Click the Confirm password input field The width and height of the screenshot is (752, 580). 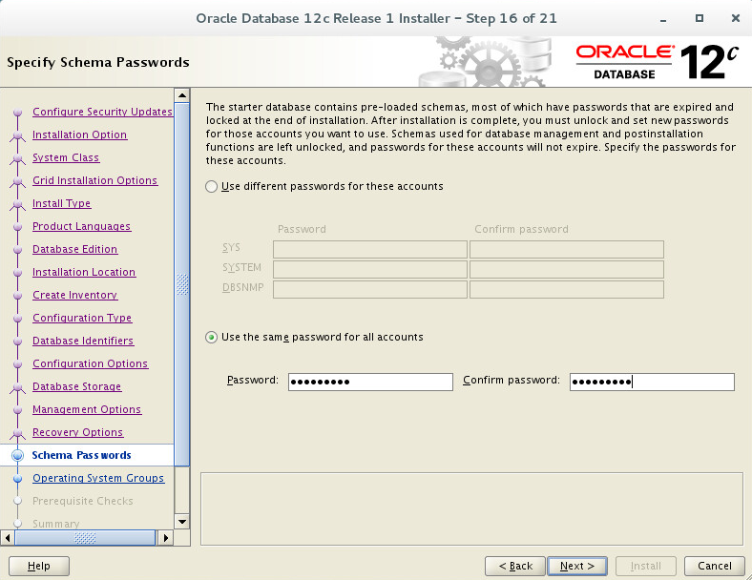point(652,382)
